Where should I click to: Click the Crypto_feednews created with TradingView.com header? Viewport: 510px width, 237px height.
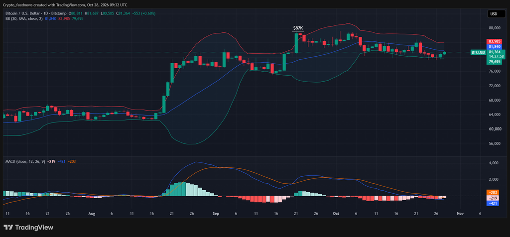(64, 5)
